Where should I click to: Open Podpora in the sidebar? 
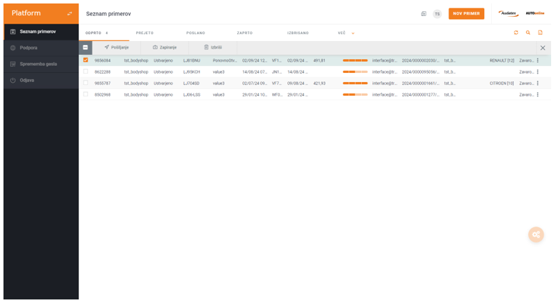click(x=28, y=47)
